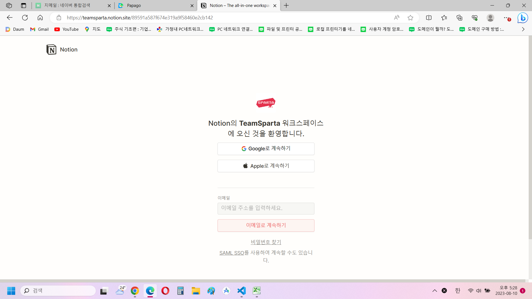
Task: Follow the 비밀번호 찾기 link
Action: click(x=266, y=242)
